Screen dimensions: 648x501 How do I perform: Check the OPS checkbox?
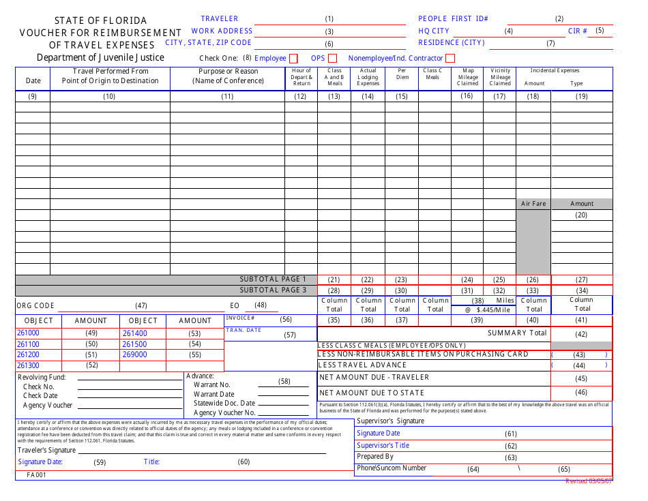click(x=334, y=58)
